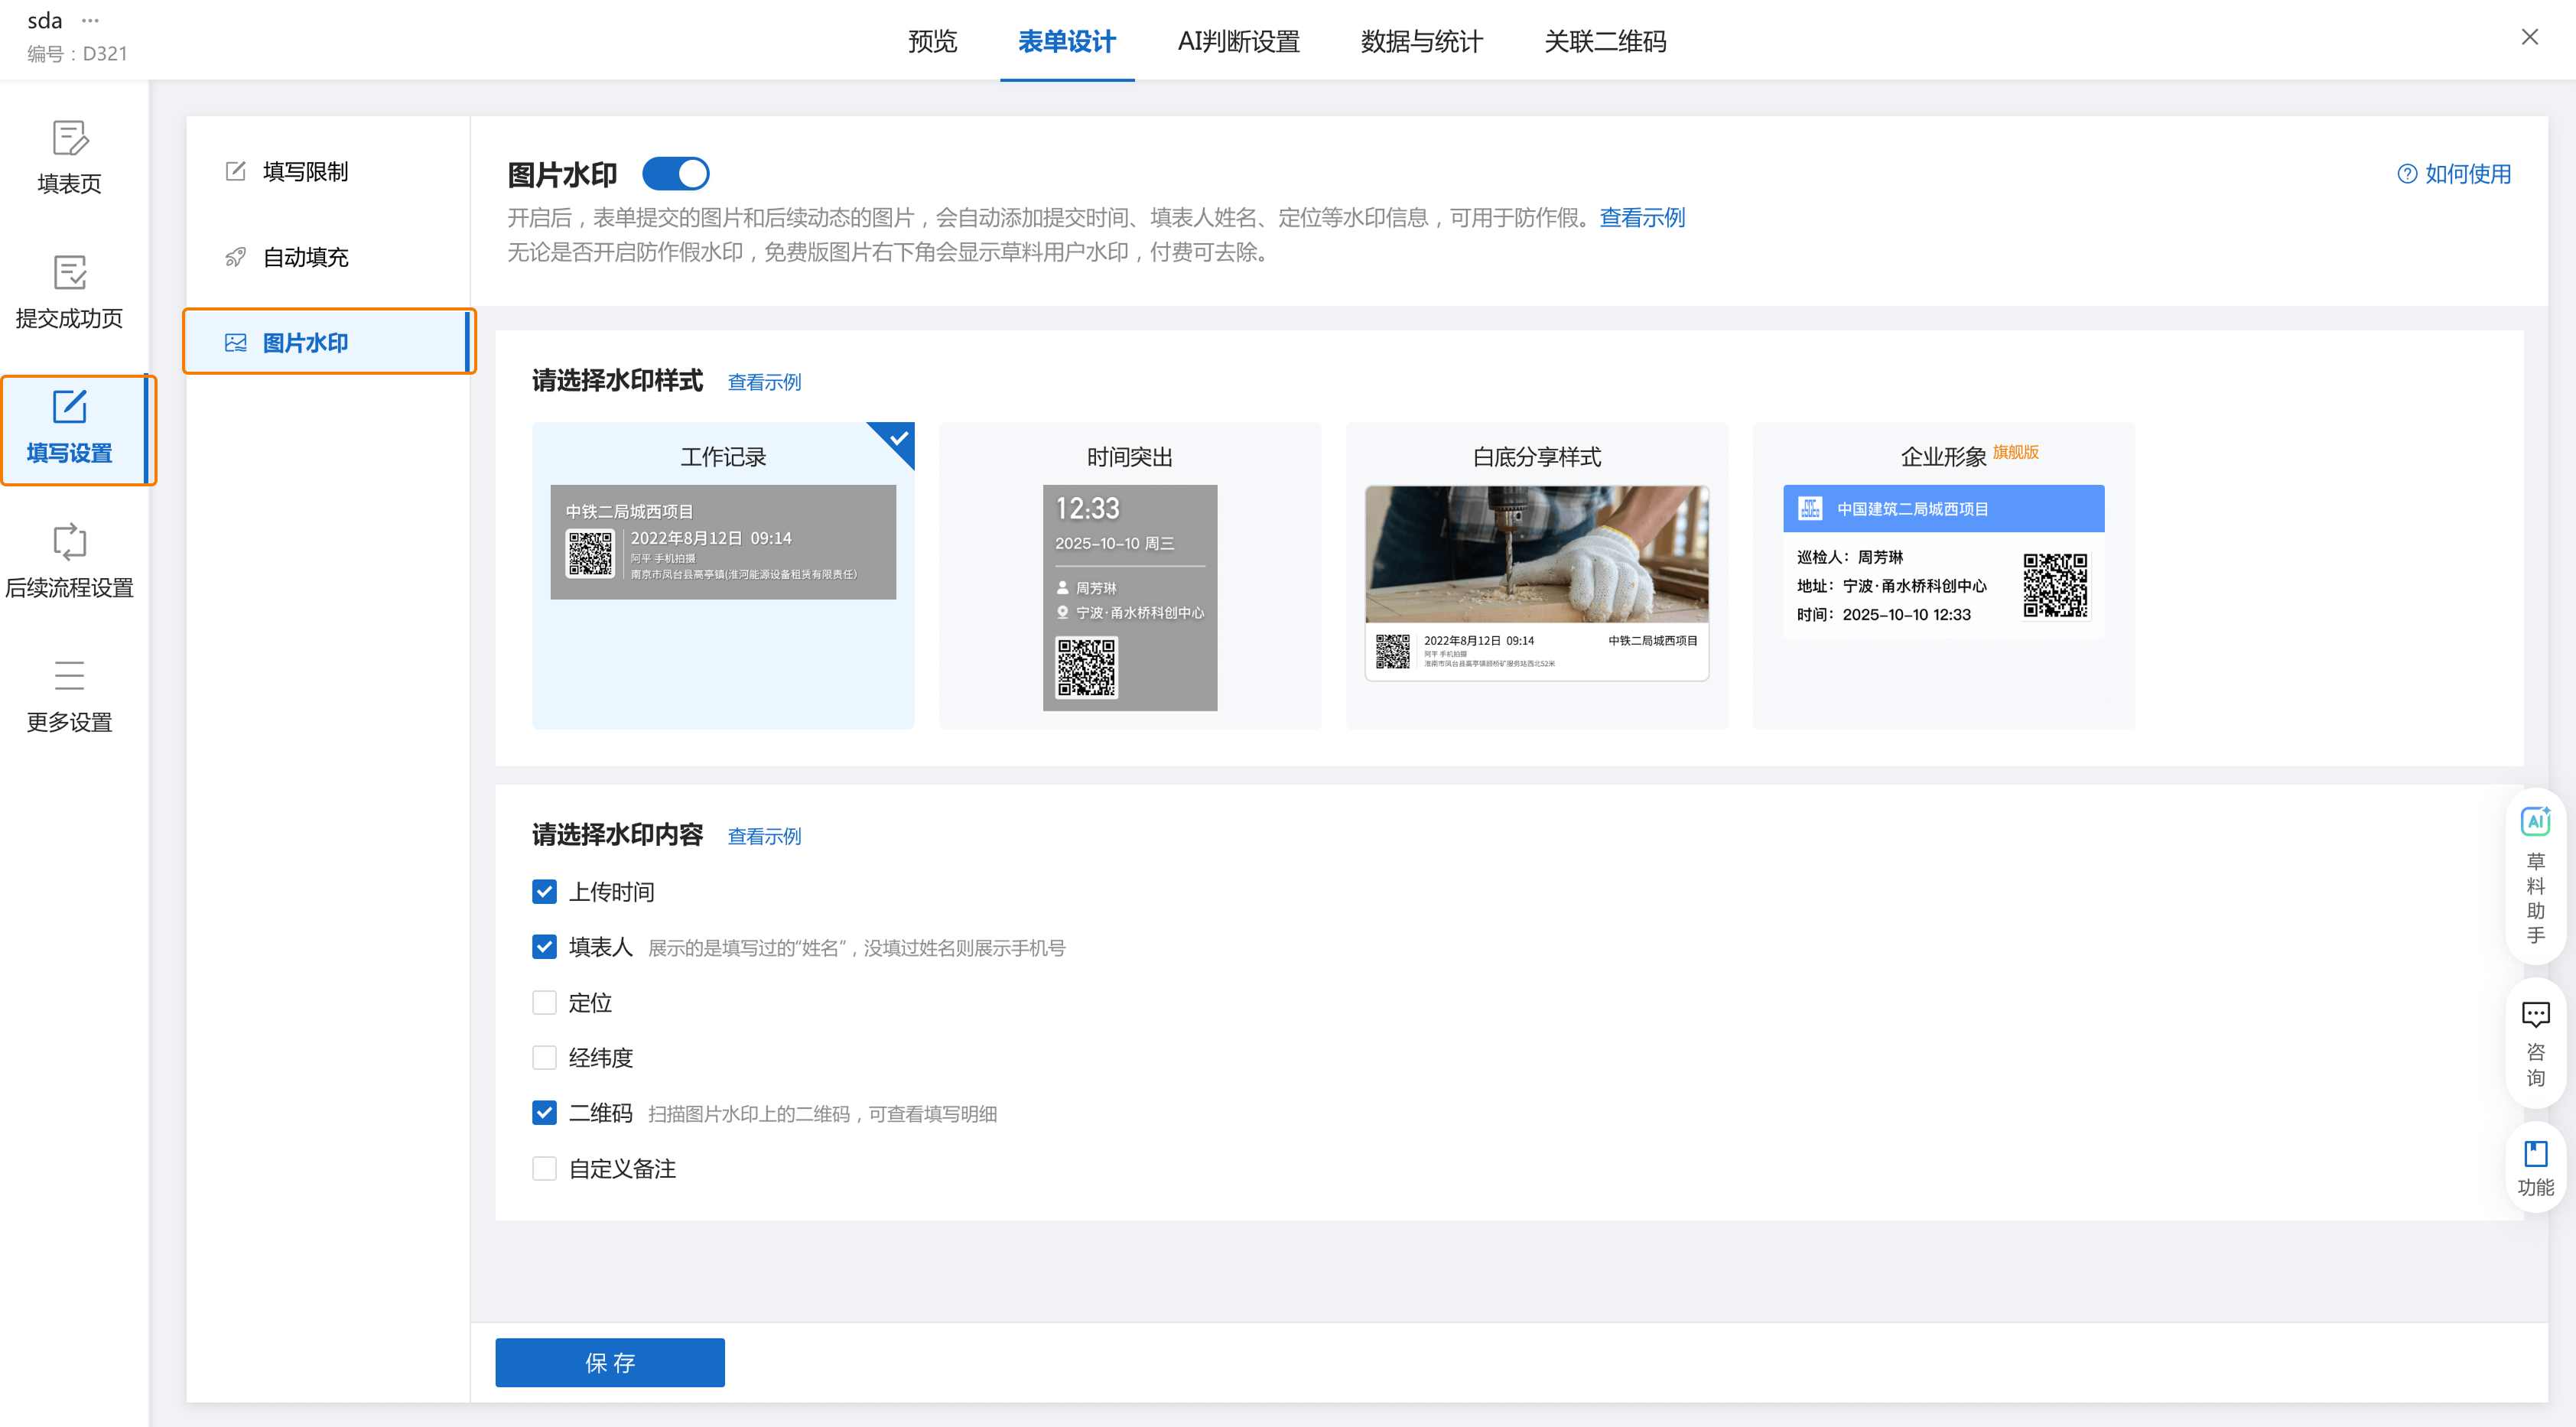Image resolution: width=2576 pixels, height=1427 pixels.
Task: Open 自动填充 in the settings list
Action: 305,257
